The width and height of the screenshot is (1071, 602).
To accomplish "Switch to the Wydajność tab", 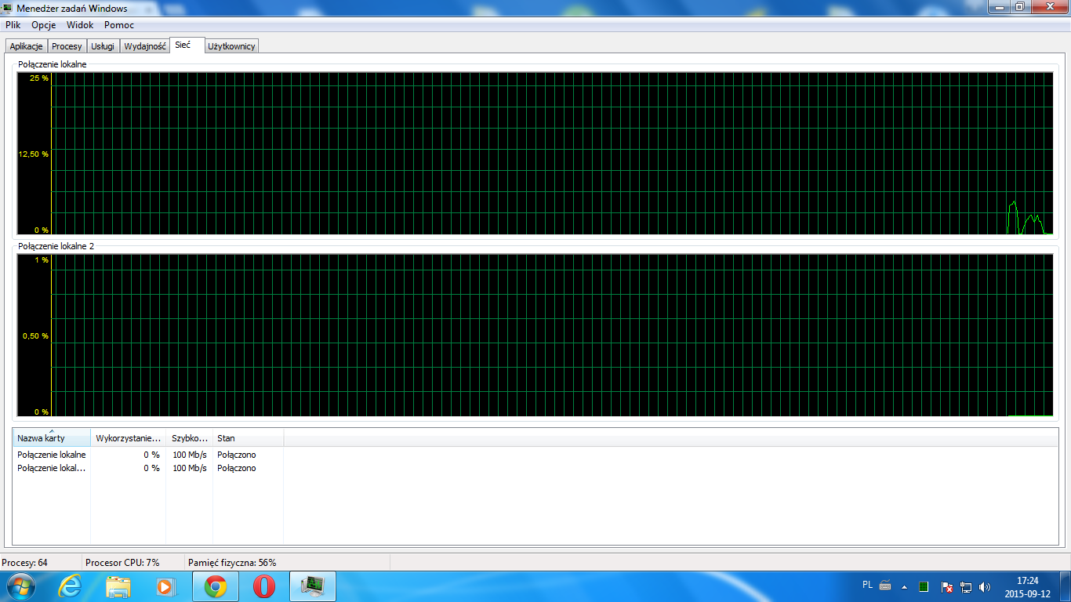I will click(x=144, y=46).
